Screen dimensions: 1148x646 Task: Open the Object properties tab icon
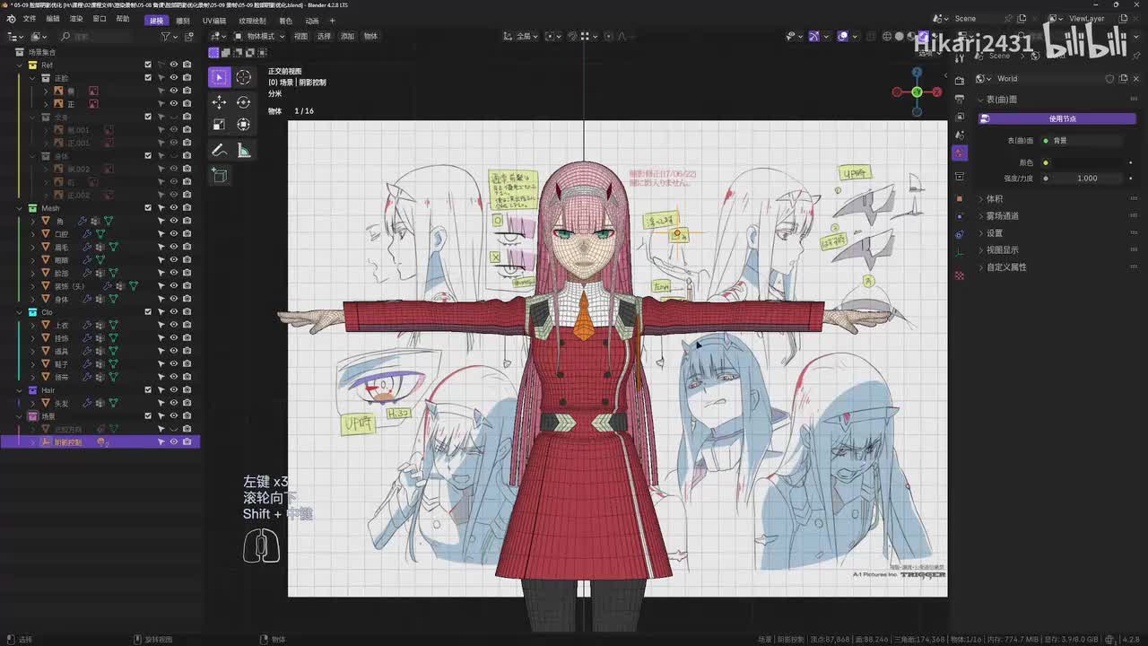[960, 198]
